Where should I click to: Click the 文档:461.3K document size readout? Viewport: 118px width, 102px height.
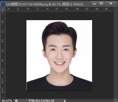click(41, 101)
